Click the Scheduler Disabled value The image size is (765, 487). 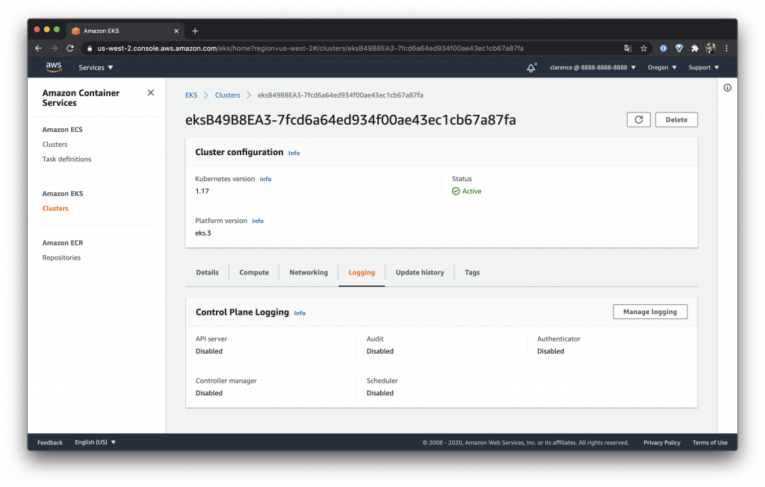pos(380,393)
